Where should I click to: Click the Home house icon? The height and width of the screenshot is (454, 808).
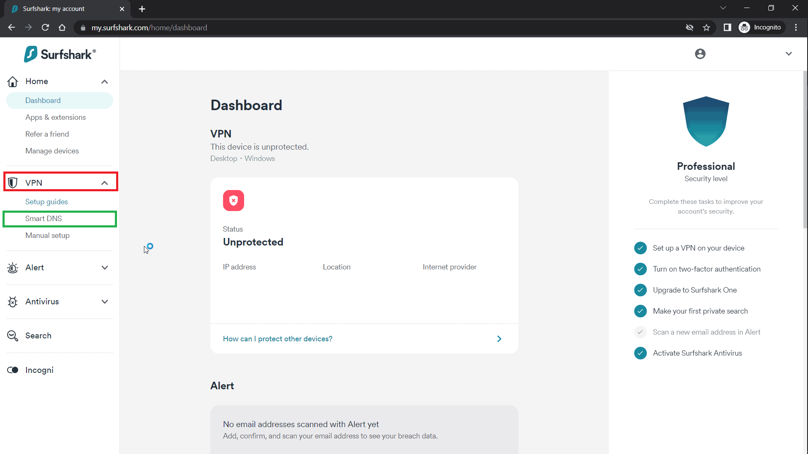(13, 82)
